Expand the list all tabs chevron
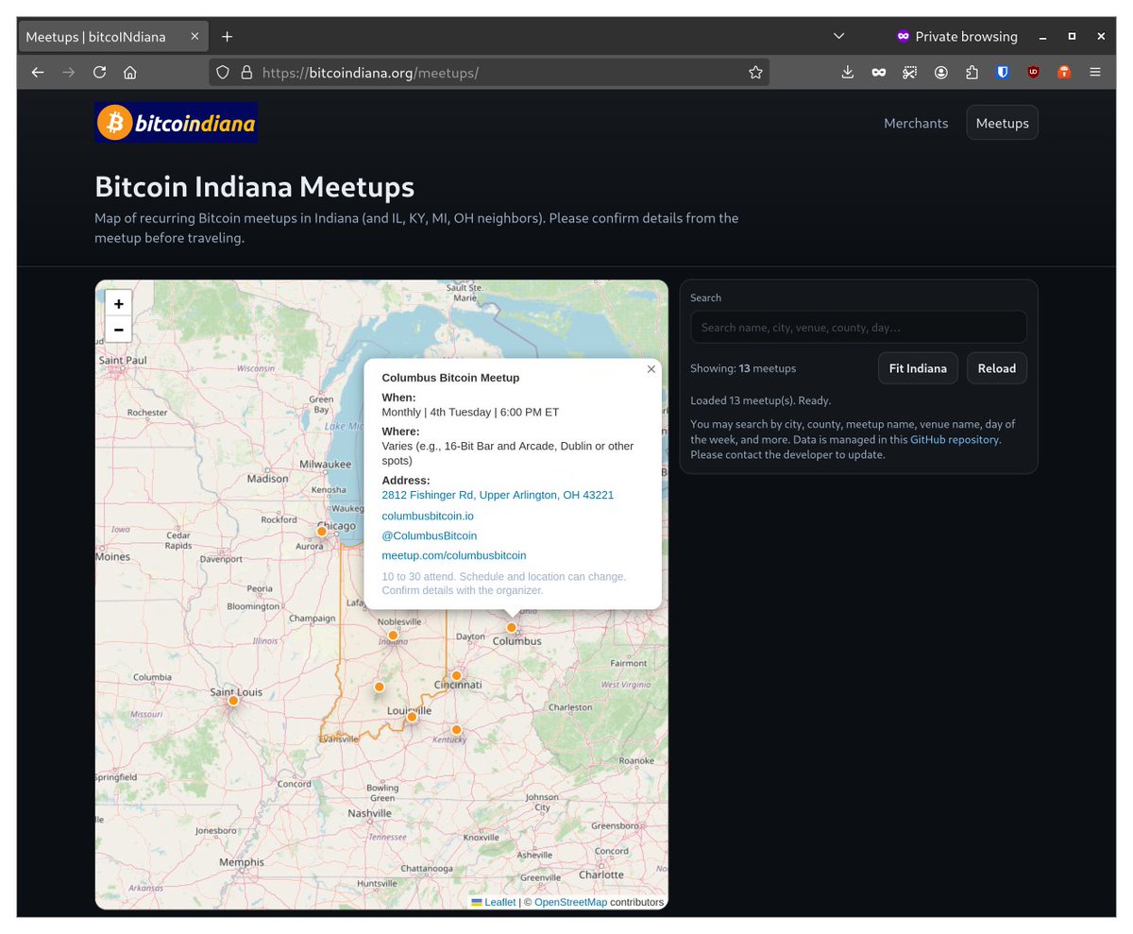1133x934 pixels. click(838, 36)
